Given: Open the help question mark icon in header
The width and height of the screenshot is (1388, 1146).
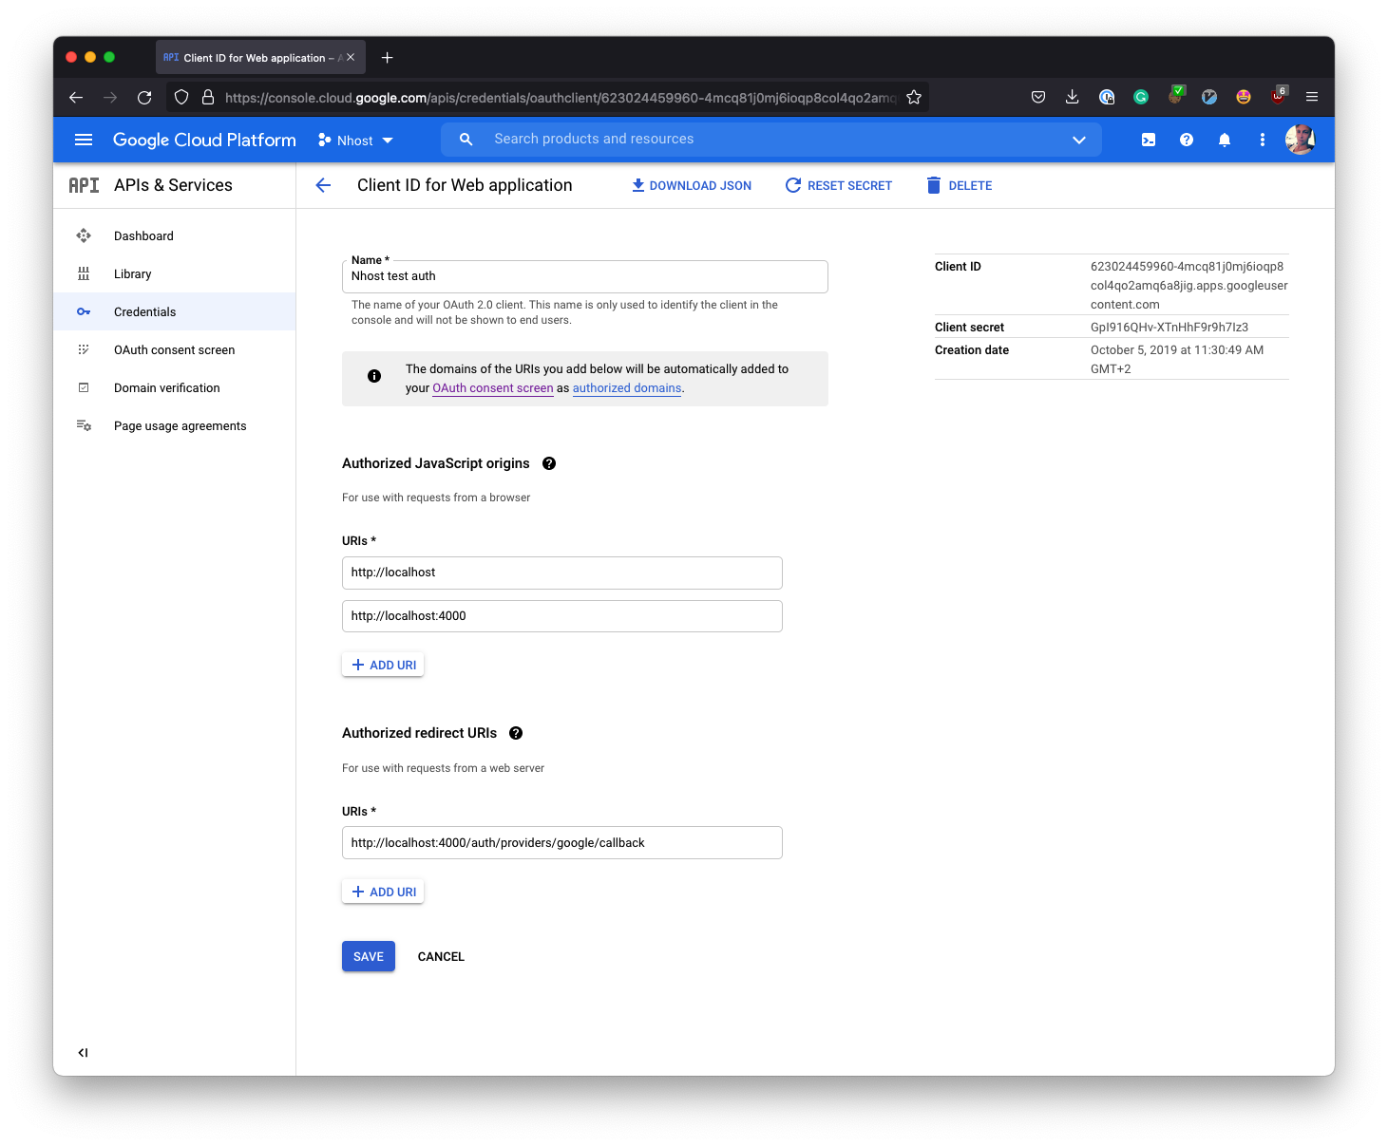Looking at the screenshot, I should coord(1187,140).
